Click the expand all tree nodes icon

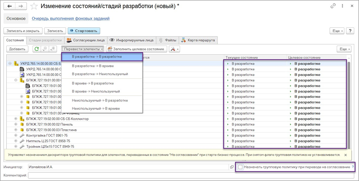pos(53,49)
